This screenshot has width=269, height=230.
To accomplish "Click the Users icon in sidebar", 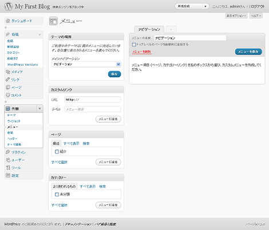I will click(8, 160).
